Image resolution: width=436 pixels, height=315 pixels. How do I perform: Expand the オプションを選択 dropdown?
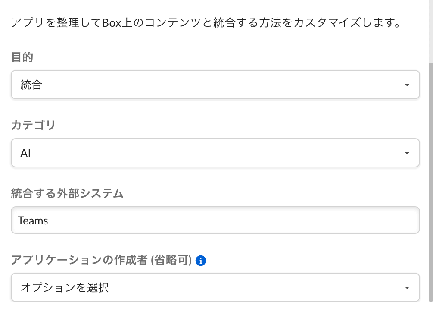(x=215, y=287)
